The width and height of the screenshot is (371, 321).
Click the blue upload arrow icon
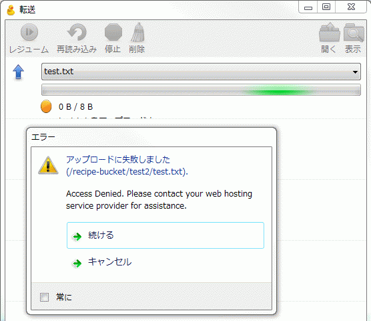click(18, 72)
